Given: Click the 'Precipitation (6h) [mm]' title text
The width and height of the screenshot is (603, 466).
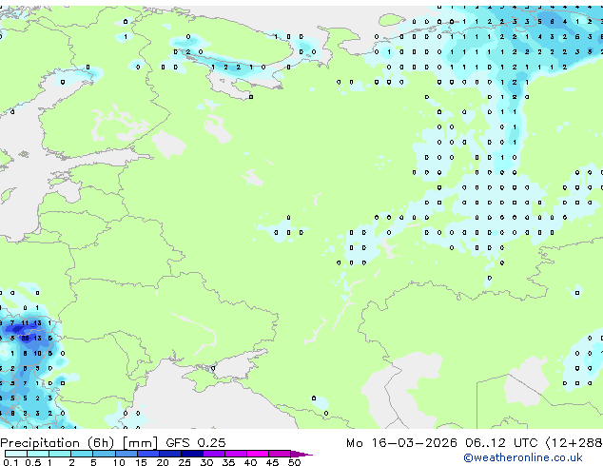Looking at the screenshot, I should coord(79,443).
